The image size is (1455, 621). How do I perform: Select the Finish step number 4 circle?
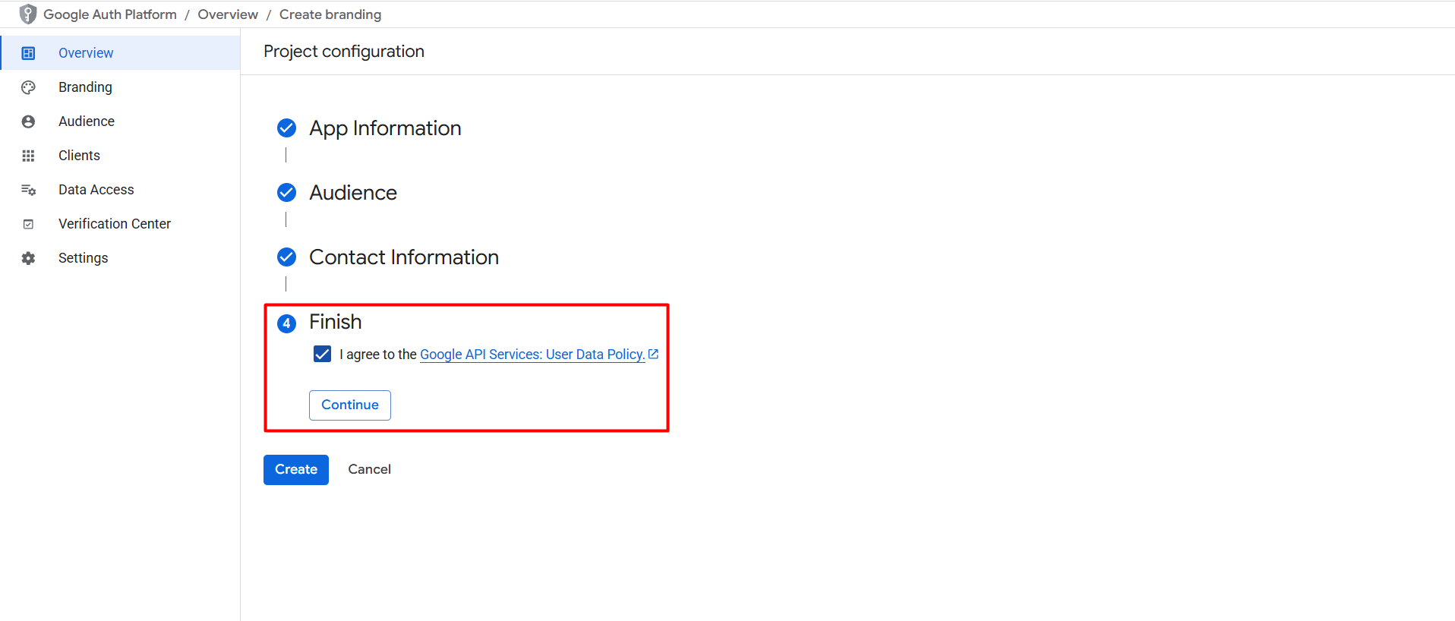(x=286, y=323)
